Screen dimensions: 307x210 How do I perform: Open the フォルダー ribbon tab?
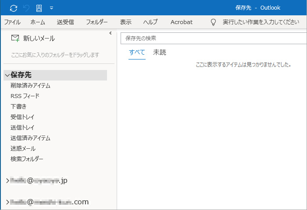point(97,22)
